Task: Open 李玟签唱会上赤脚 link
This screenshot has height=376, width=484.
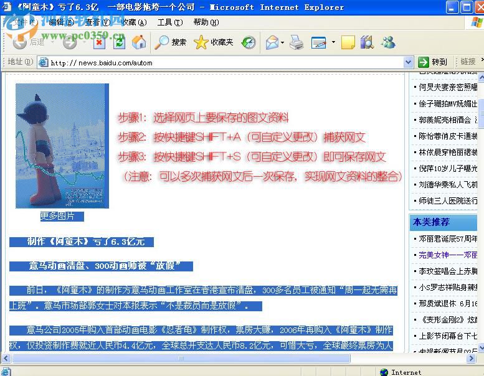Action: click(x=448, y=271)
